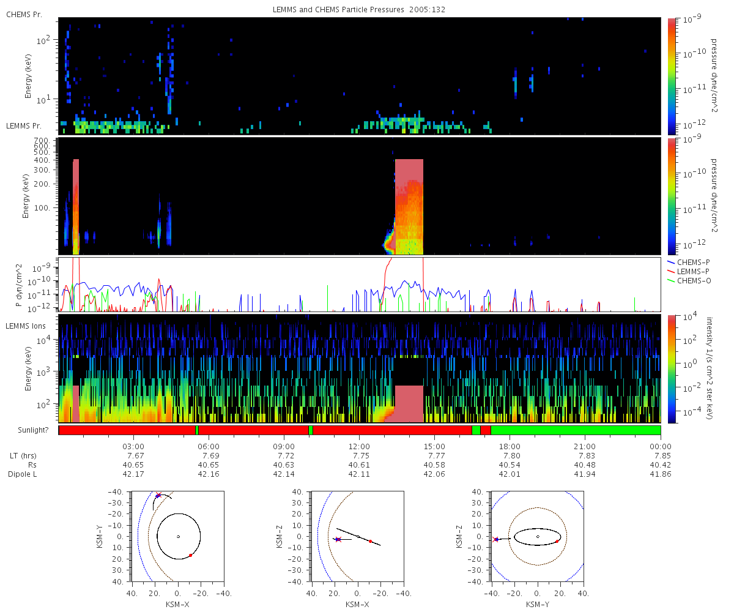734x612 pixels.
Task: Click the 09:00 time tick label
Action: tap(284, 447)
